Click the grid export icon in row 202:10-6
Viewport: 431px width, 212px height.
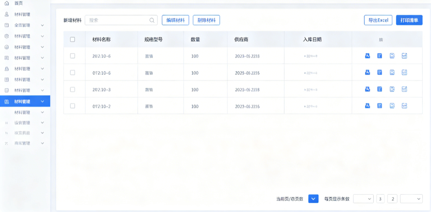click(x=404, y=56)
